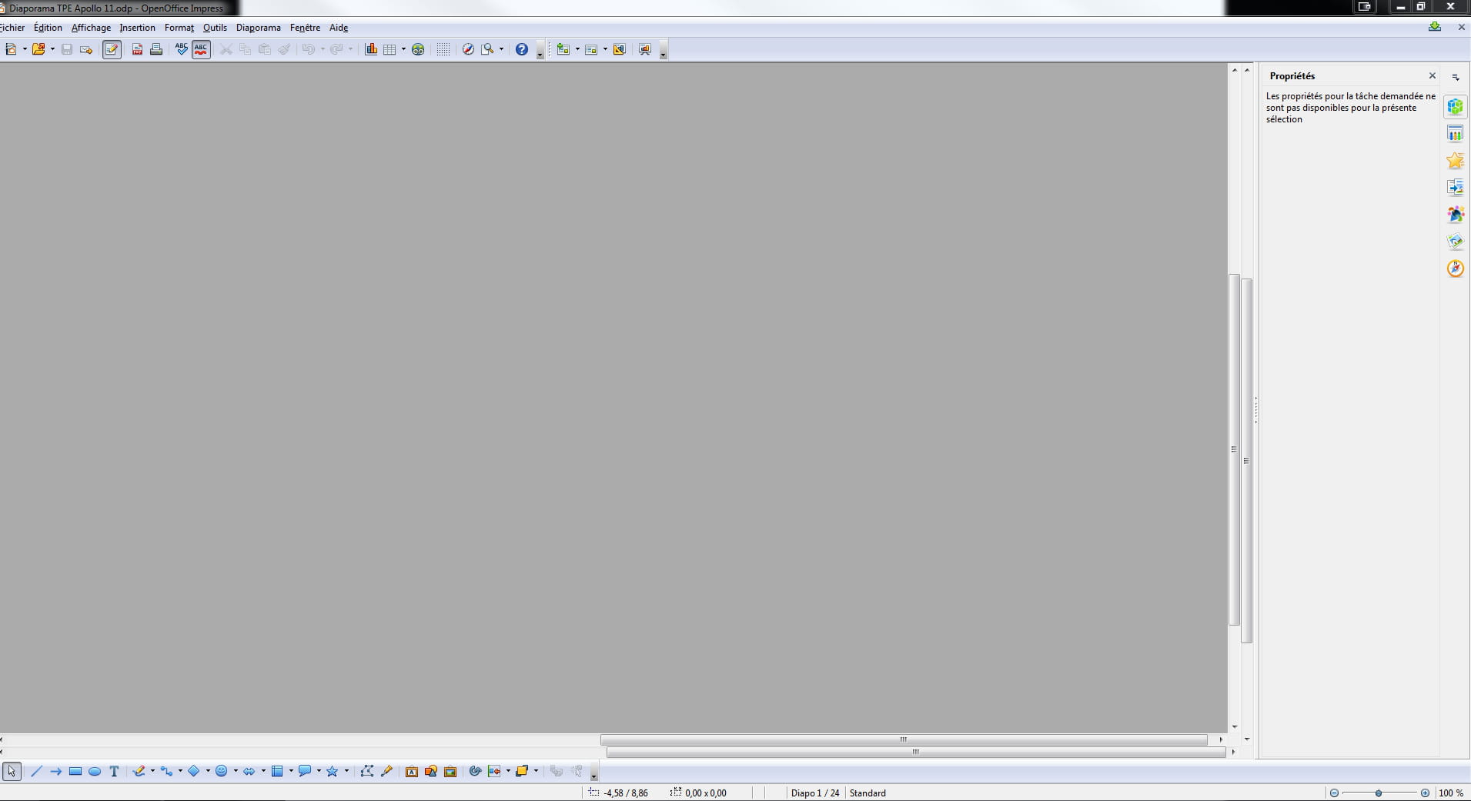Select the Ellipse tool
The width and height of the screenshot is (1471, 801).
tap(95, 771)
